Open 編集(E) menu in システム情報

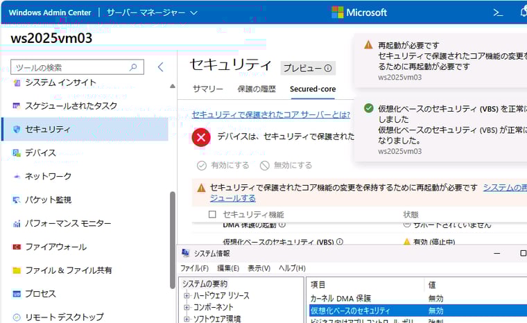pyautogui.click(x=228, y=268)
